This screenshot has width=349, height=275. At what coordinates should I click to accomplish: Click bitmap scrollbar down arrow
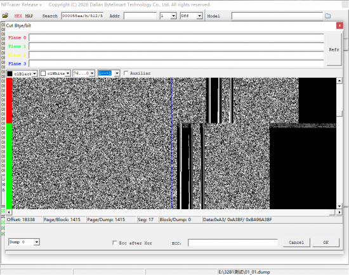[339, 206]
